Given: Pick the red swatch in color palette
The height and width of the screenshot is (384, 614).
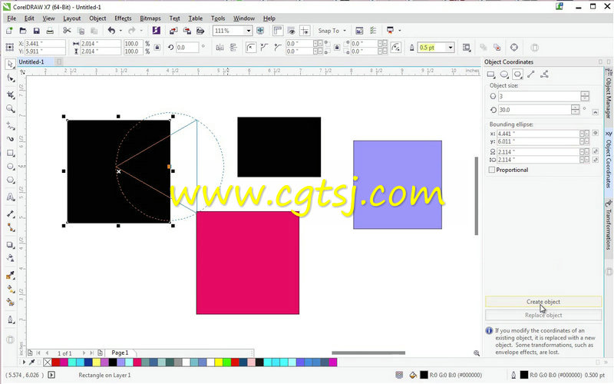Looking at the screenshot, I should pos(55,362).
